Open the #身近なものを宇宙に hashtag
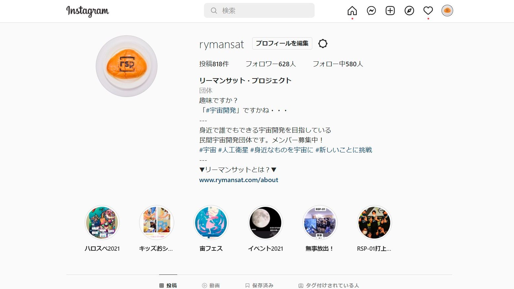This screenshot has width=514, height=289. [282, 150]
